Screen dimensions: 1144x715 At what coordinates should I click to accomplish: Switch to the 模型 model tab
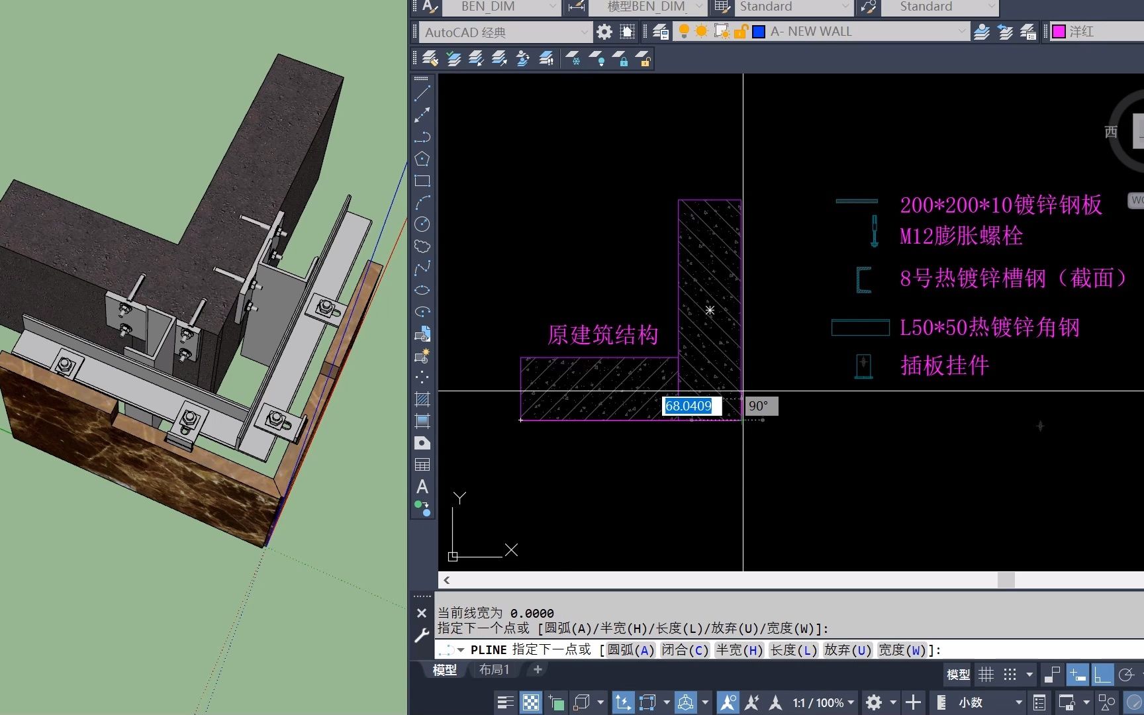point(445,670)
